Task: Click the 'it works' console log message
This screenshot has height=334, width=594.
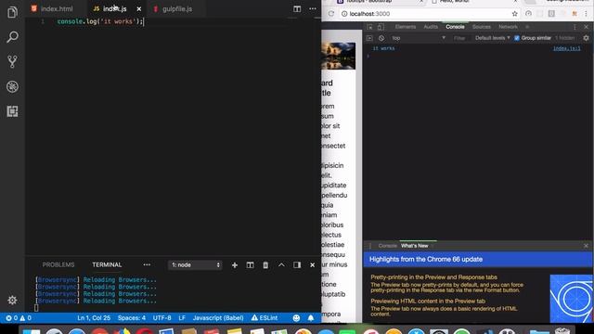Action: [x=383, y=48]
